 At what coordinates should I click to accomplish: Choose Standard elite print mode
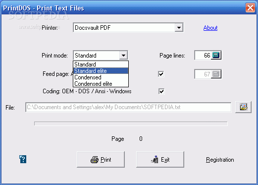[101, 71]
